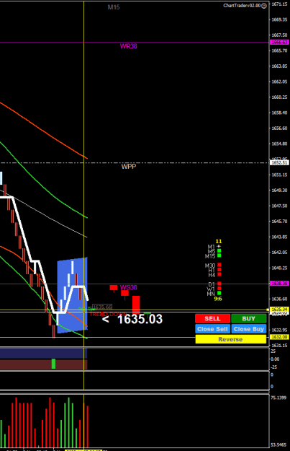The image size is (290, 451).
Task: Click the red M30 trend indicator square
Action: [x=219, y=265]
